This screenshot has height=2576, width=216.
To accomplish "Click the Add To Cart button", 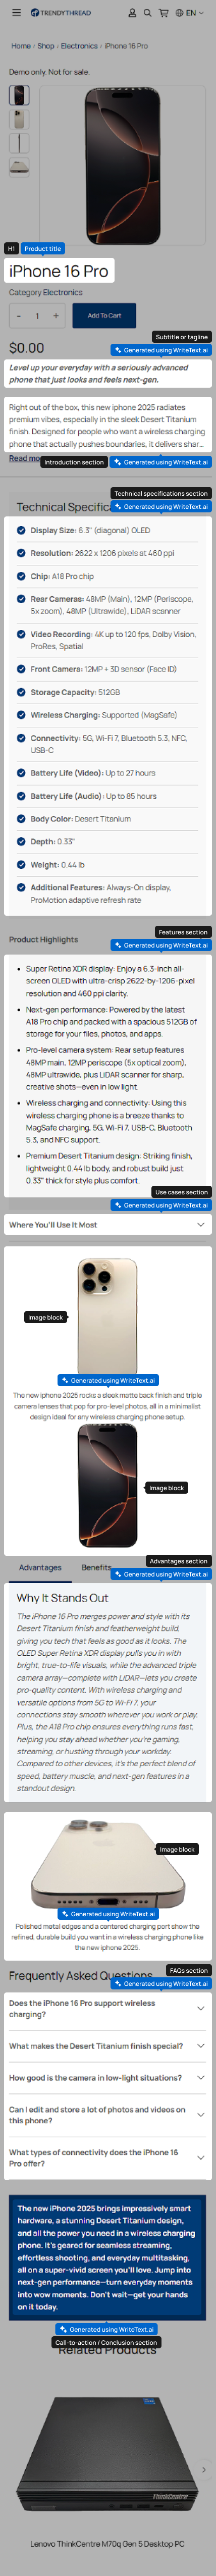I will (104, 316).
